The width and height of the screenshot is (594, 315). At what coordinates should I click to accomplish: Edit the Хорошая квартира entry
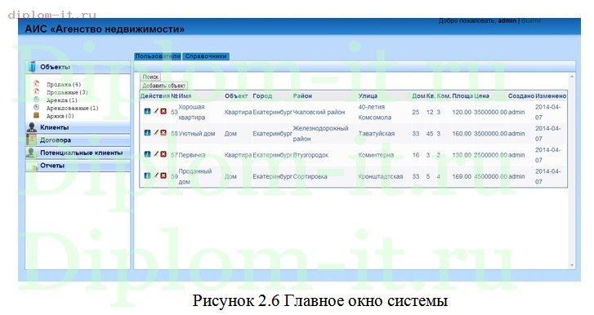click(x=156, y=112)
